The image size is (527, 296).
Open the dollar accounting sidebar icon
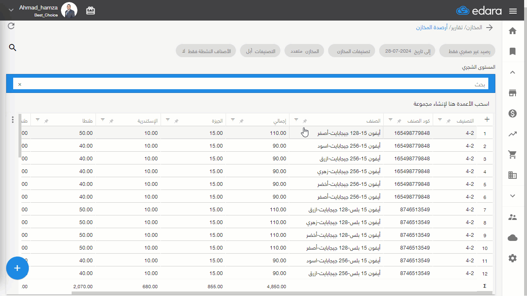pyautogui.click(x=513, y=113)
